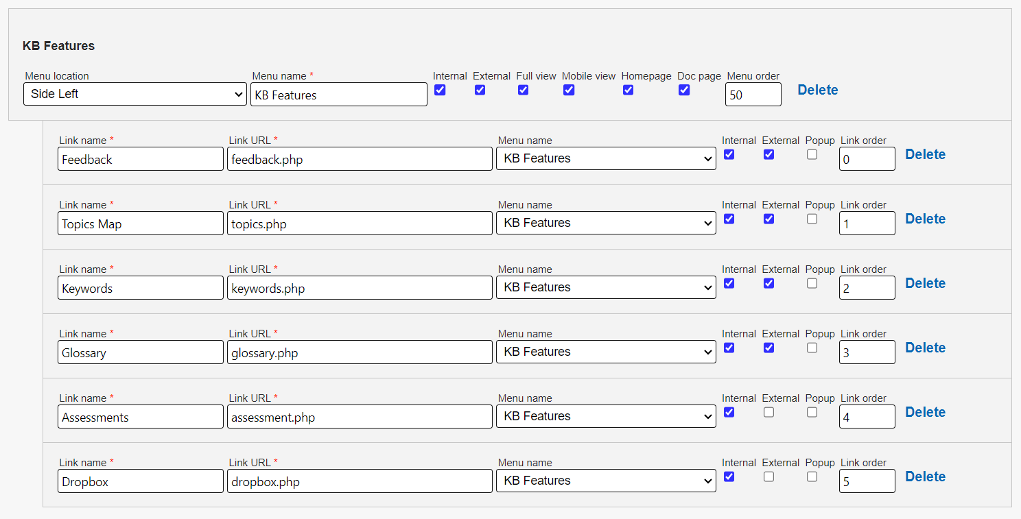
Task: Edit the topics.php link URL field
Action: pyautogui.click(x=360, y=224)
